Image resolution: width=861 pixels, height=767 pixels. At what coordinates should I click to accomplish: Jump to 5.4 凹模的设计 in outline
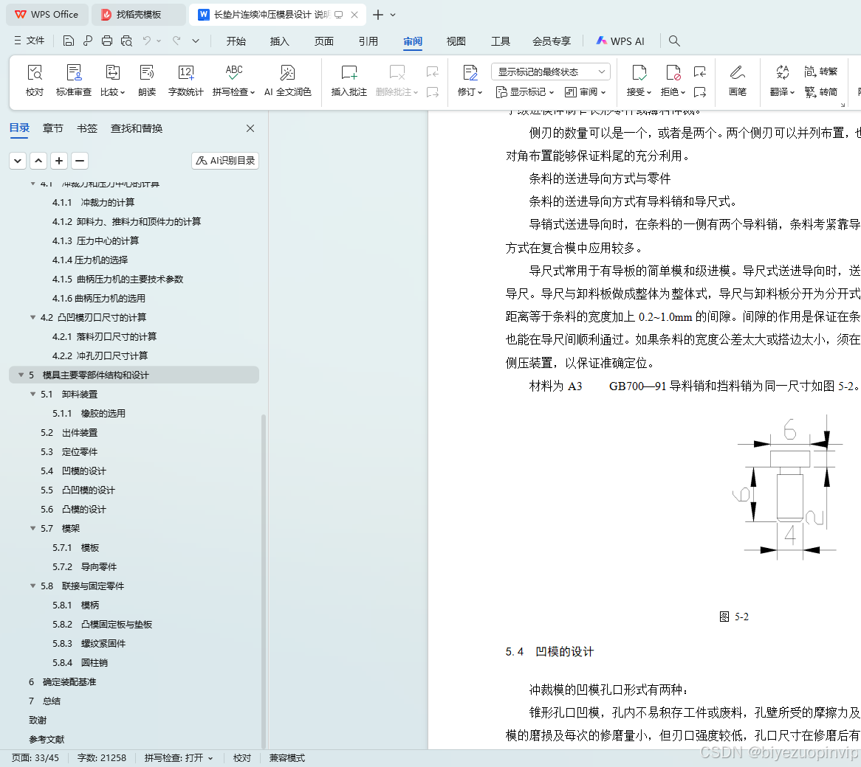coord(73,471)
